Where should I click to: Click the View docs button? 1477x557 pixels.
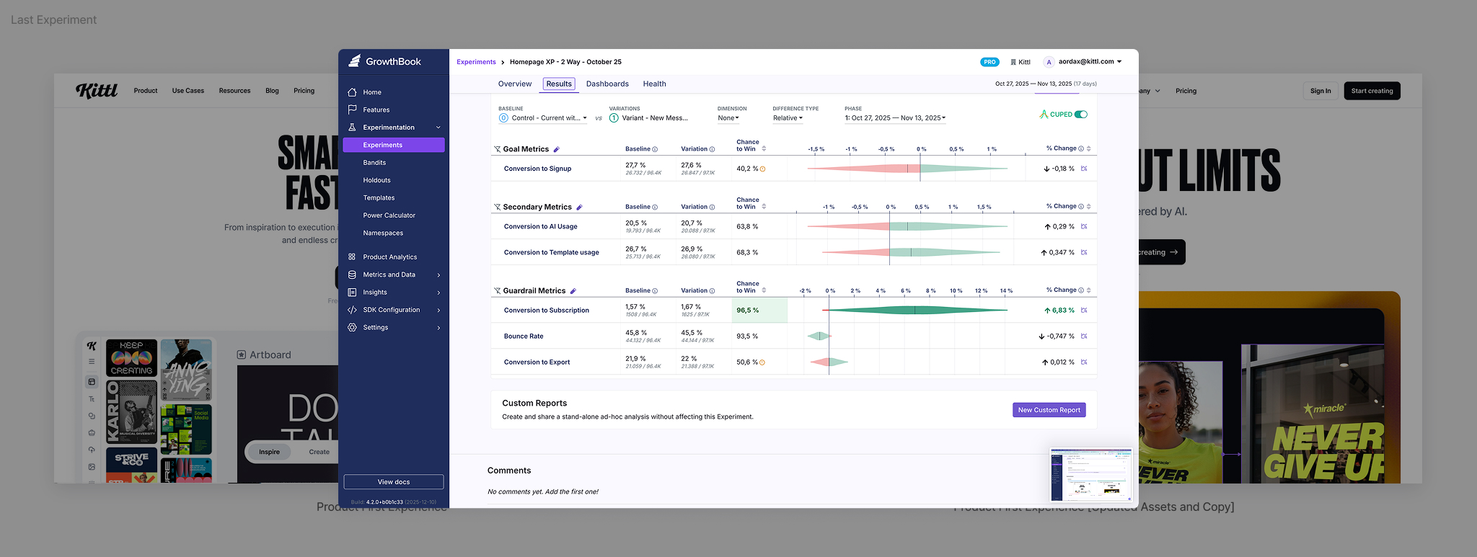pyautogui.click(x=394, y=482)
